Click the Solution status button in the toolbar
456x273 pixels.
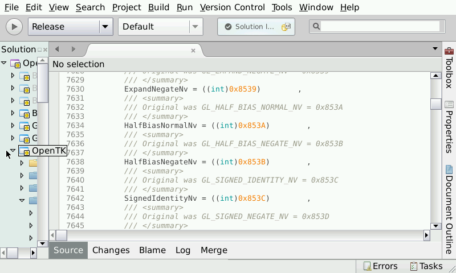click(x=256, y=27)
